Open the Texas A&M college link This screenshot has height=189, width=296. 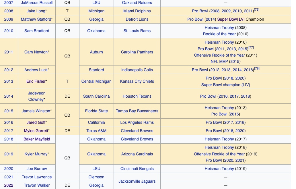96,131
